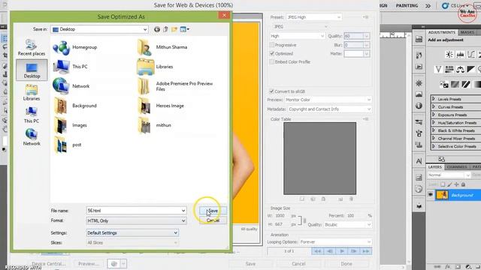Open the Metadata dropdown
The width and height of the screenshot is (481, 270).
330,109
